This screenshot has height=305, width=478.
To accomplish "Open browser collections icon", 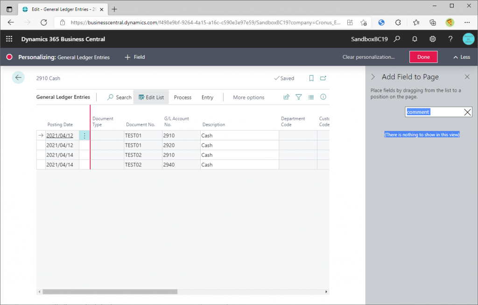I will 433,22.
